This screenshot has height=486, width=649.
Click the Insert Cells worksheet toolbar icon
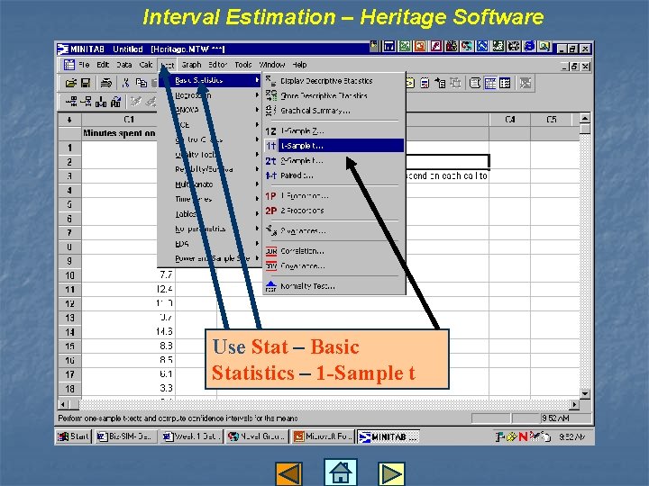coord(71,101)
